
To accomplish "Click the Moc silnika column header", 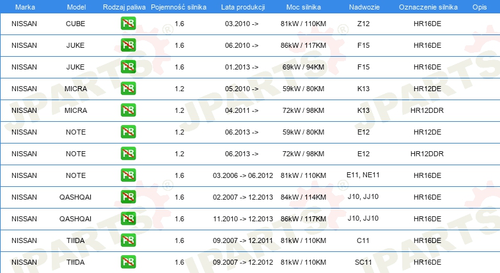I will 304,7.
